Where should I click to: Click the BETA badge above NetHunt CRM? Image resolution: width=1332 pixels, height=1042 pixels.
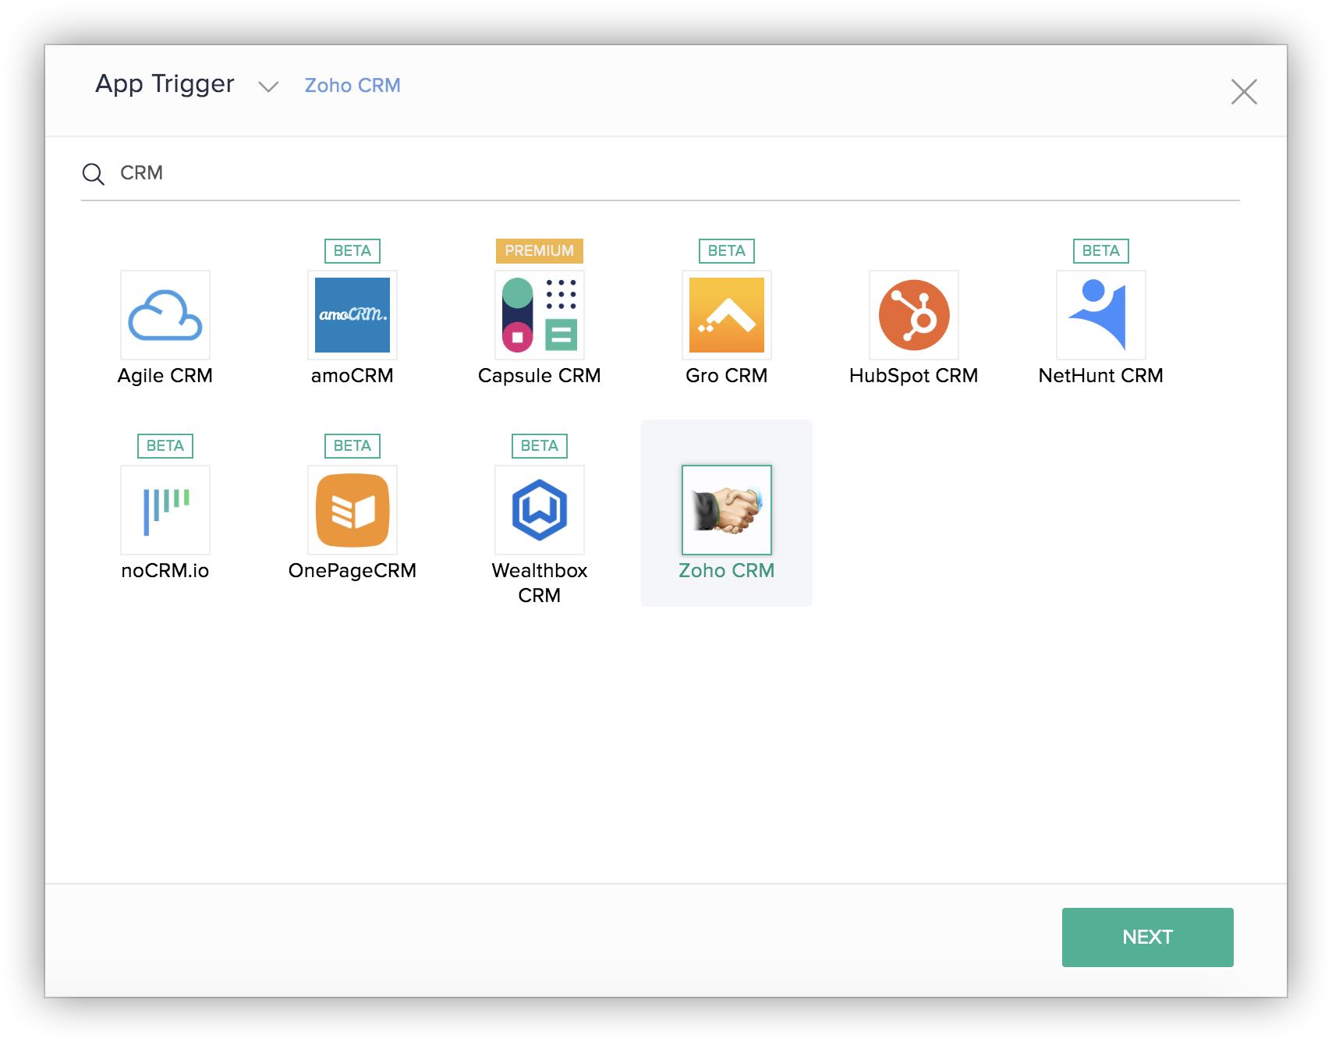point(1101,251)
